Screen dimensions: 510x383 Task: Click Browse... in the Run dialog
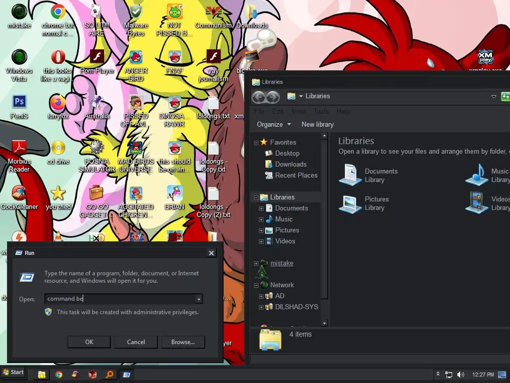pos(183,342)
